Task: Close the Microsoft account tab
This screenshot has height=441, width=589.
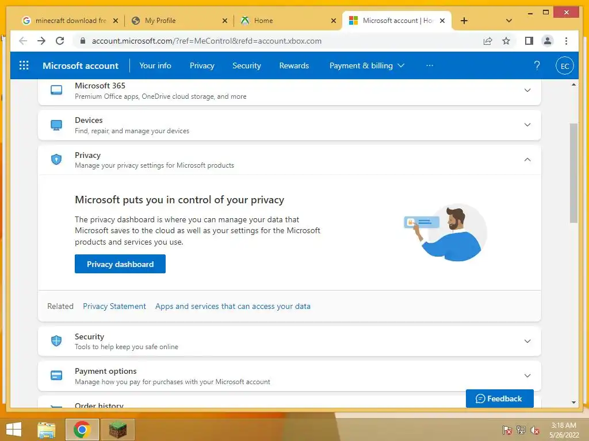Action: point(442,21)
